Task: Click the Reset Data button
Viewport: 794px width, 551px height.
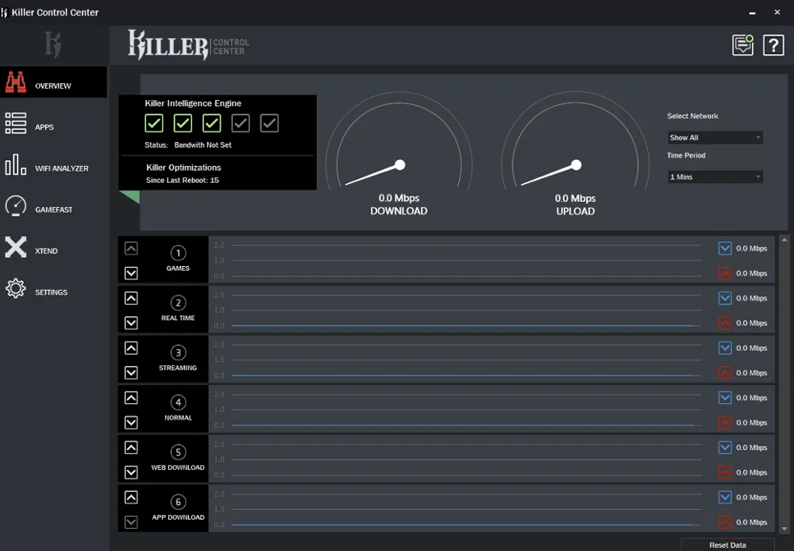Action: [727, 545]
